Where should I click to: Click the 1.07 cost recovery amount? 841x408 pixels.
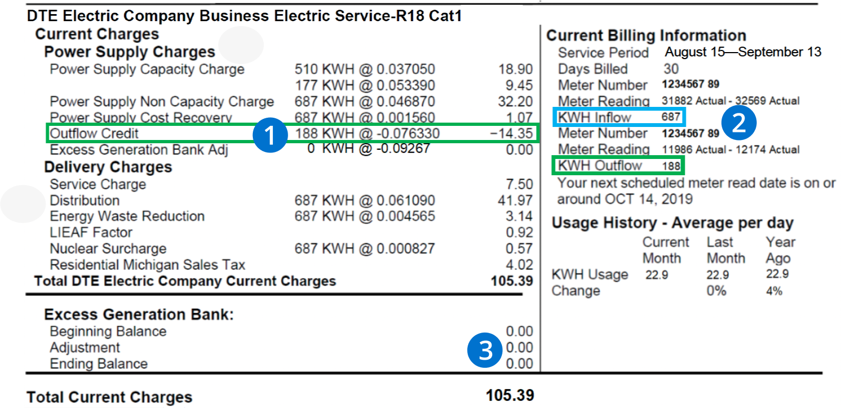click(519, 118)
